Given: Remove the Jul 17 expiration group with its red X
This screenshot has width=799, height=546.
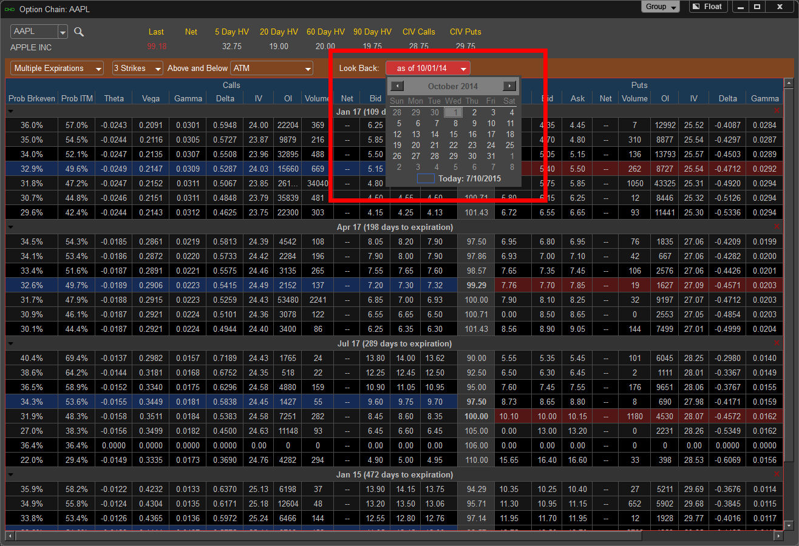Looking at the screenshot, I should click(x=777, y=343).
